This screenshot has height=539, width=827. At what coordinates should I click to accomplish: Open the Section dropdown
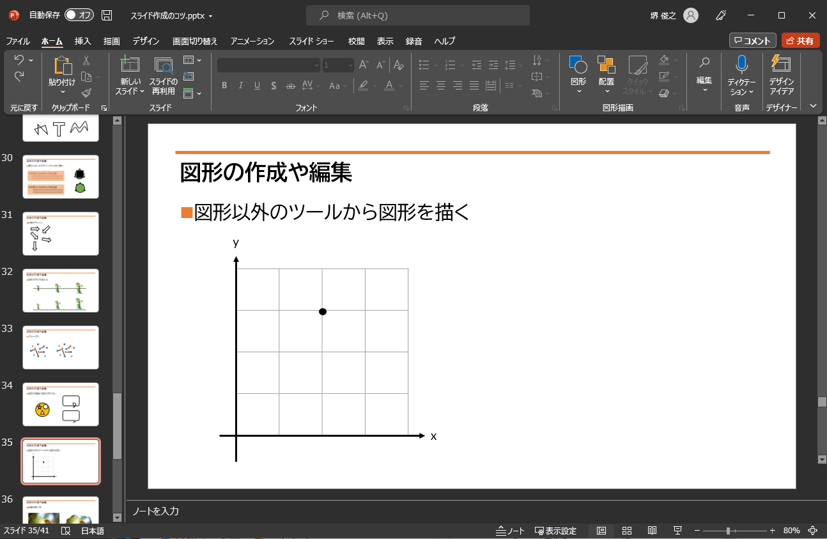tap(192, 93)
